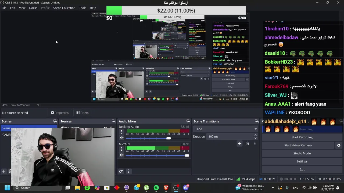Viewport: 344px width, 193px height.
Task: Select the webcam overlay thumbnail
Action: coord(63,157)
